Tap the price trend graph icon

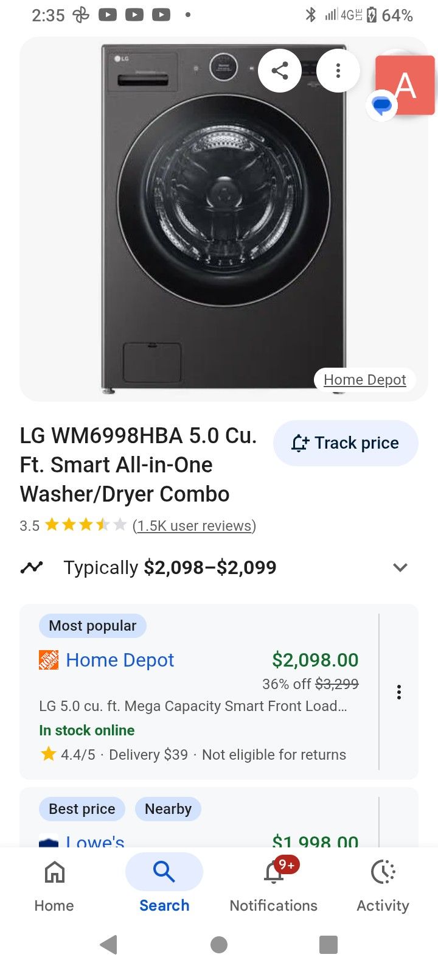pyautogui.click(x=32, y=567)
